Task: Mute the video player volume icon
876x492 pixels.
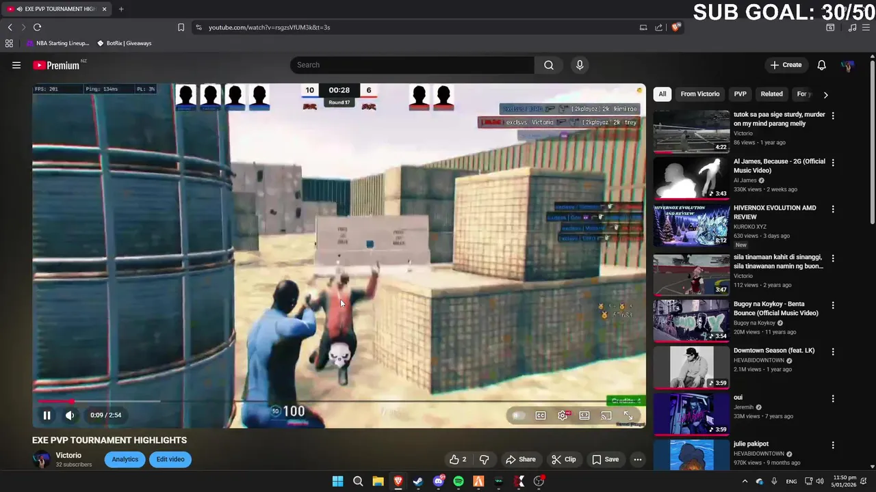Action: pyautogui.click(x=70, y=415)
